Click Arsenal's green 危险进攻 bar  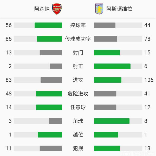49,94
